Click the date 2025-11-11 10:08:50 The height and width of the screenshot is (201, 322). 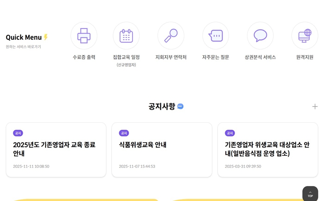pos(31,166)
